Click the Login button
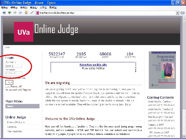 9,82
